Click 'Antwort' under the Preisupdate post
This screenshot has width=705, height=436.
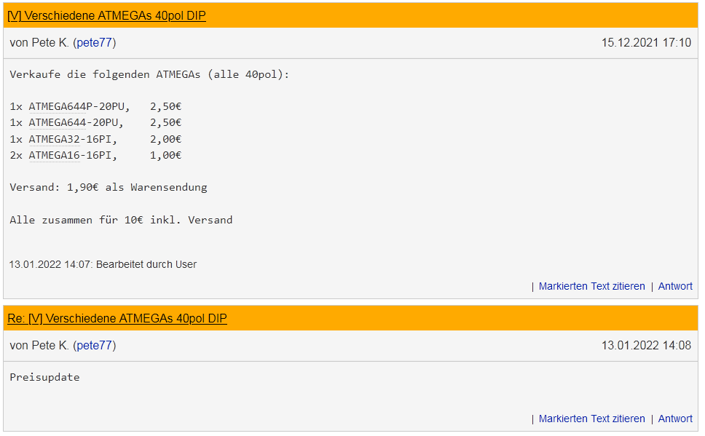(x=675, y=419)
